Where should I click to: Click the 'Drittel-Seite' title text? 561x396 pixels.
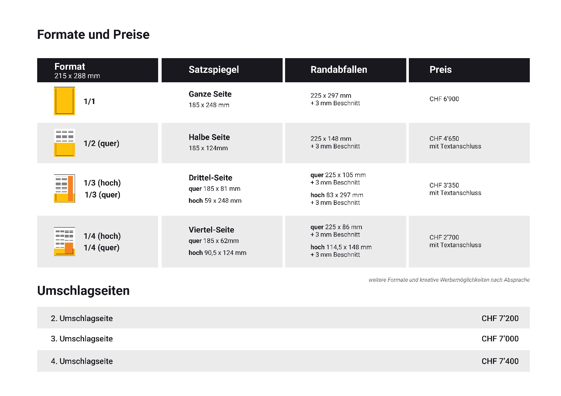pos(210,178)
